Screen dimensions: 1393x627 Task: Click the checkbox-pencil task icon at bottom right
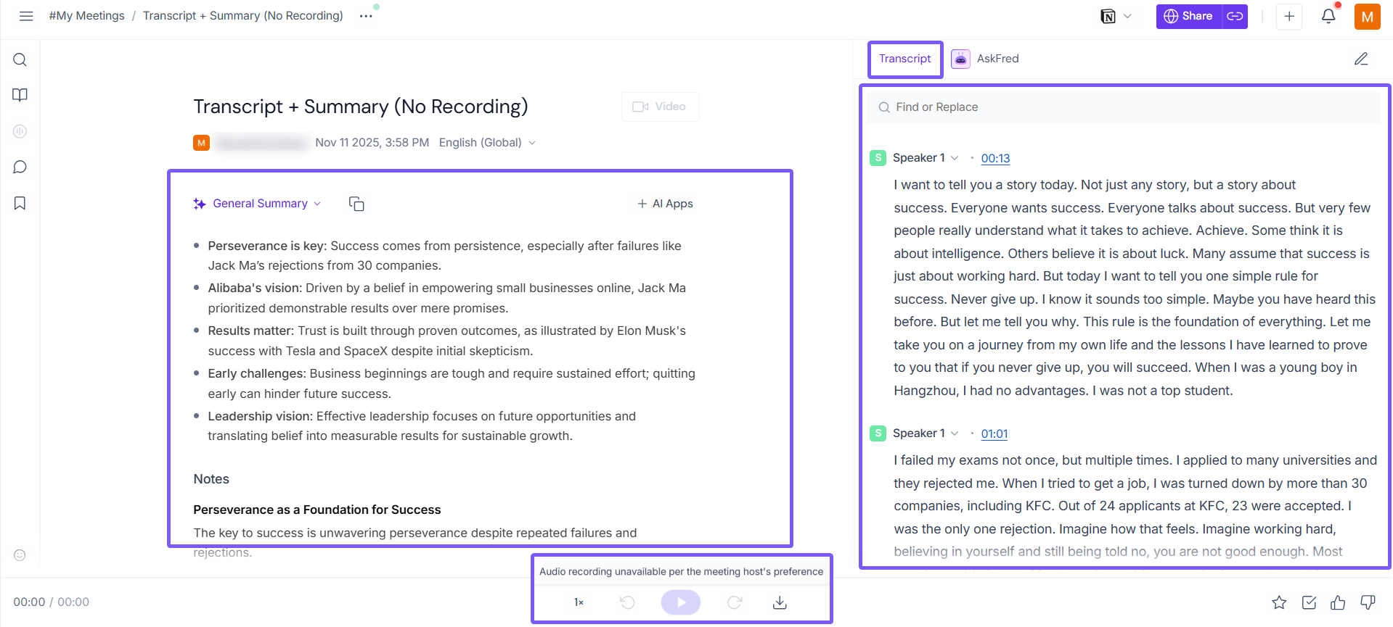tap(1309, 602)
